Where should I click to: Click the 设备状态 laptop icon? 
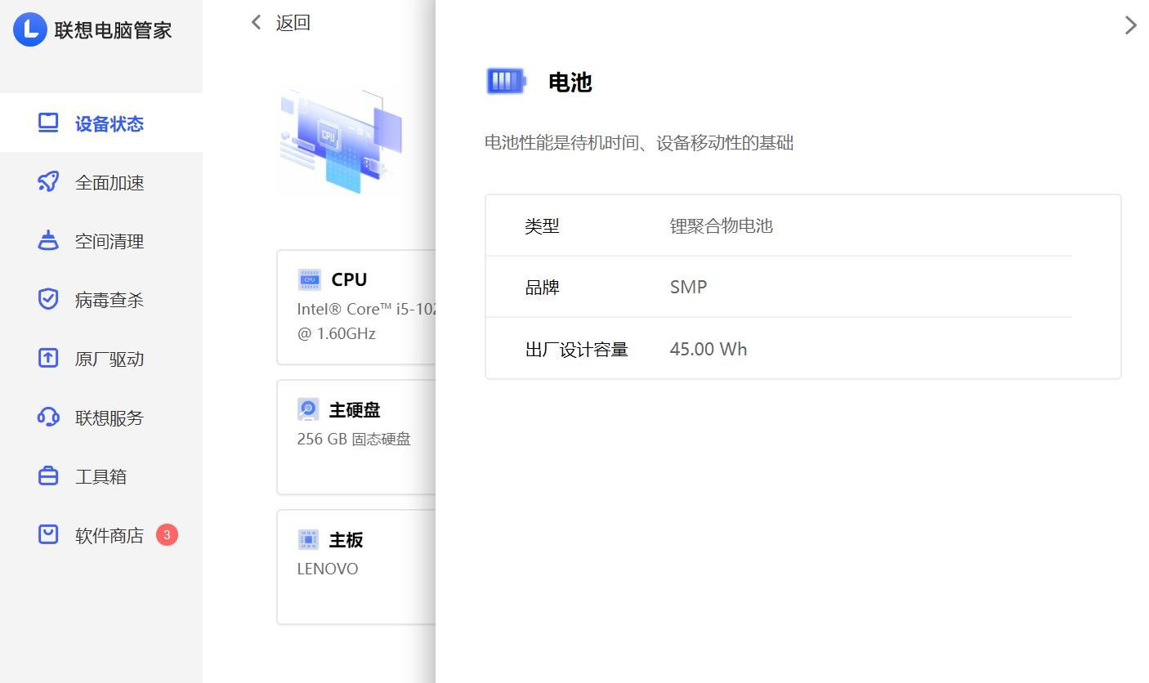click(48, 123)
